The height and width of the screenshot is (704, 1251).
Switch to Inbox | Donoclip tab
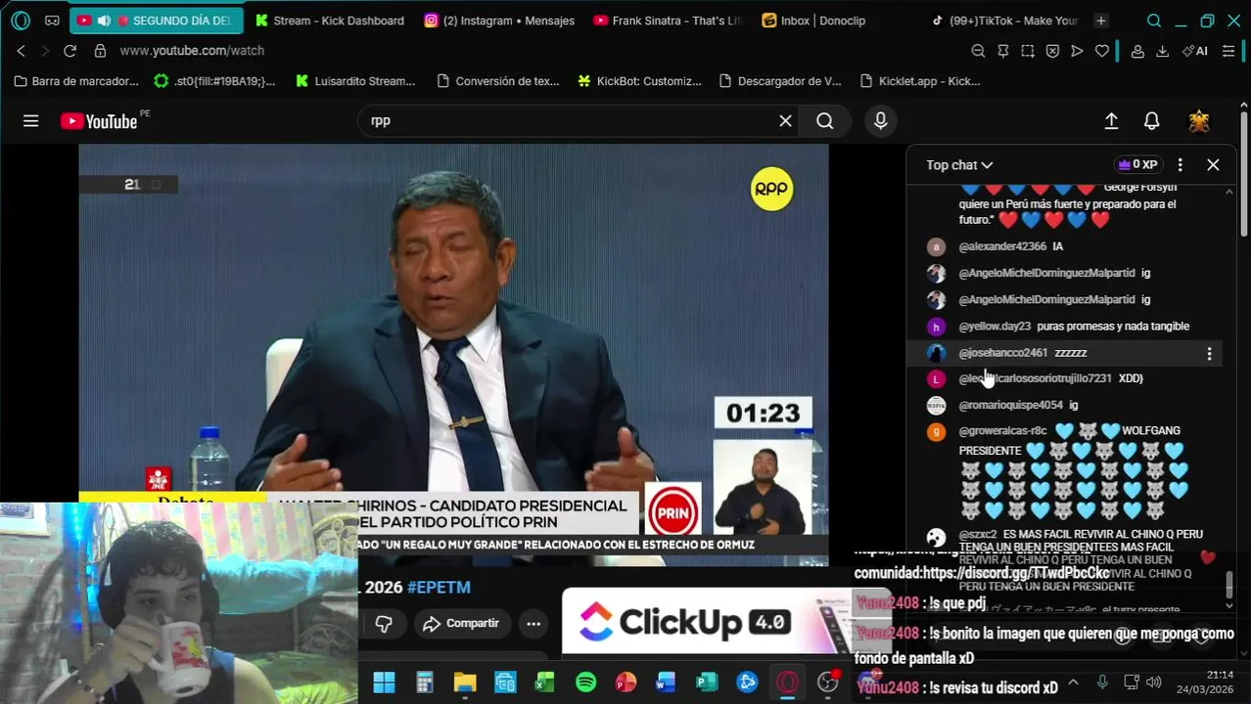click(x=837, y=21)
